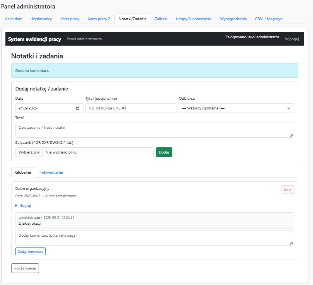Click into the Treść description textarea

coord(155,130)
